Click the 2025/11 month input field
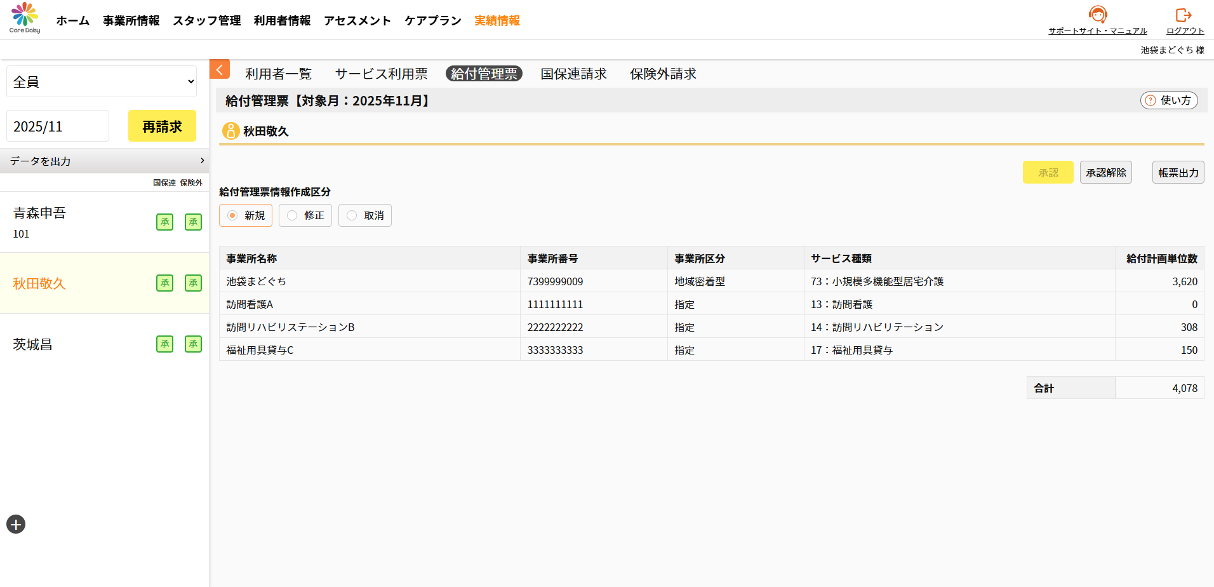Image resolution: width=1214 pixels, height=587 pixels. [58, 126]
